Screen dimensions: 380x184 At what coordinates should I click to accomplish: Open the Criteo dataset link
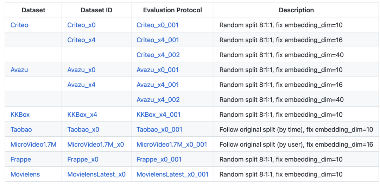click(19, 25)
